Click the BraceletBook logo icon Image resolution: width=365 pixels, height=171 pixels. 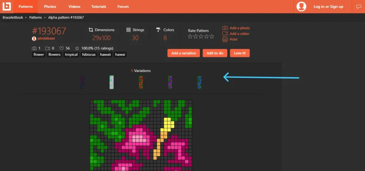(7, 6)
